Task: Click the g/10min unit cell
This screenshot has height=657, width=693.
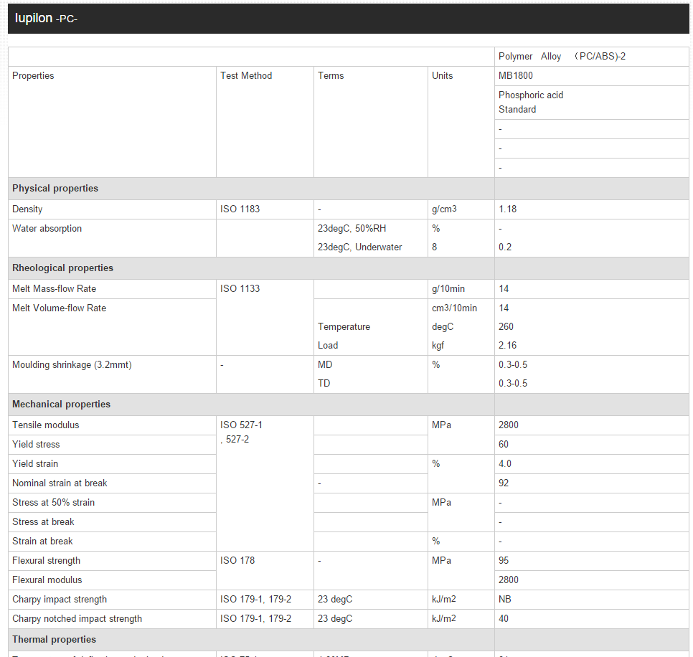Action: (x=461, y=289)
